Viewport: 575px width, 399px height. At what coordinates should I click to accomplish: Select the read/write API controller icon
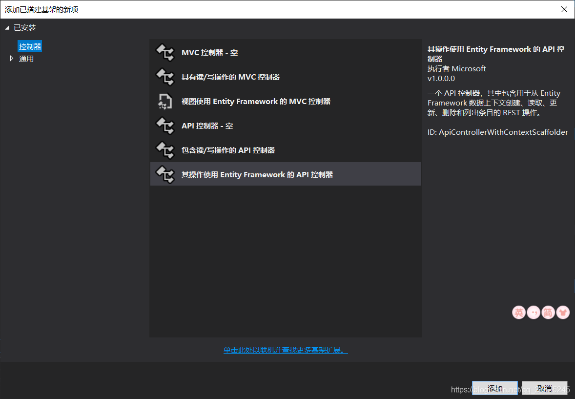[164, 150]
